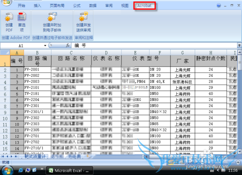Select the 靶式流量计 sheet tab
The height and width of the screenshot is (175, 242).
pyautogui.click(x=35, y=157)
